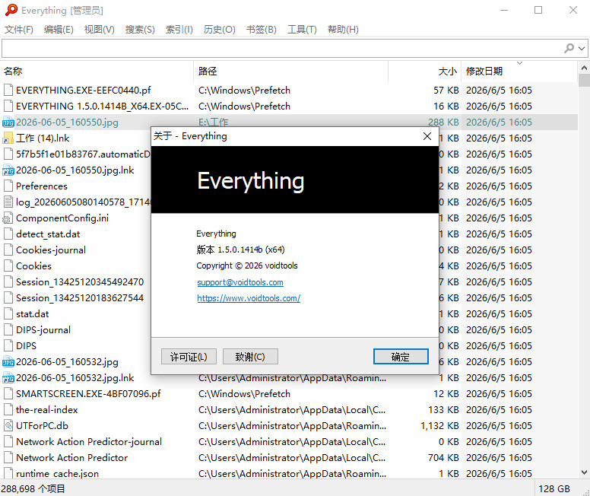Click the detect_stat.dat file icon
This screenshot has height=496, width=590.
[x=8, y=234]
